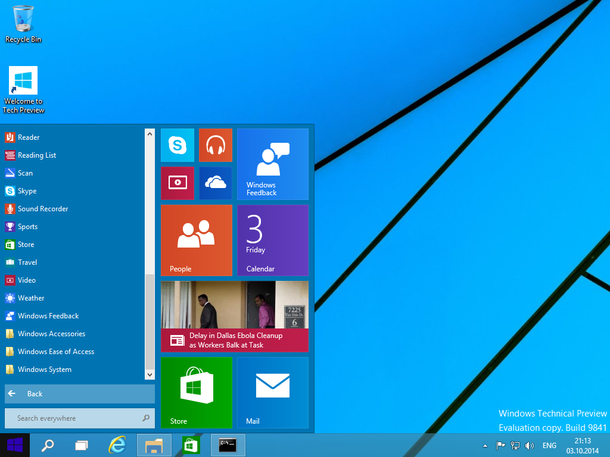Click the Windows Start button
Screen dimensions: 610x457
[x=15, y=445]
